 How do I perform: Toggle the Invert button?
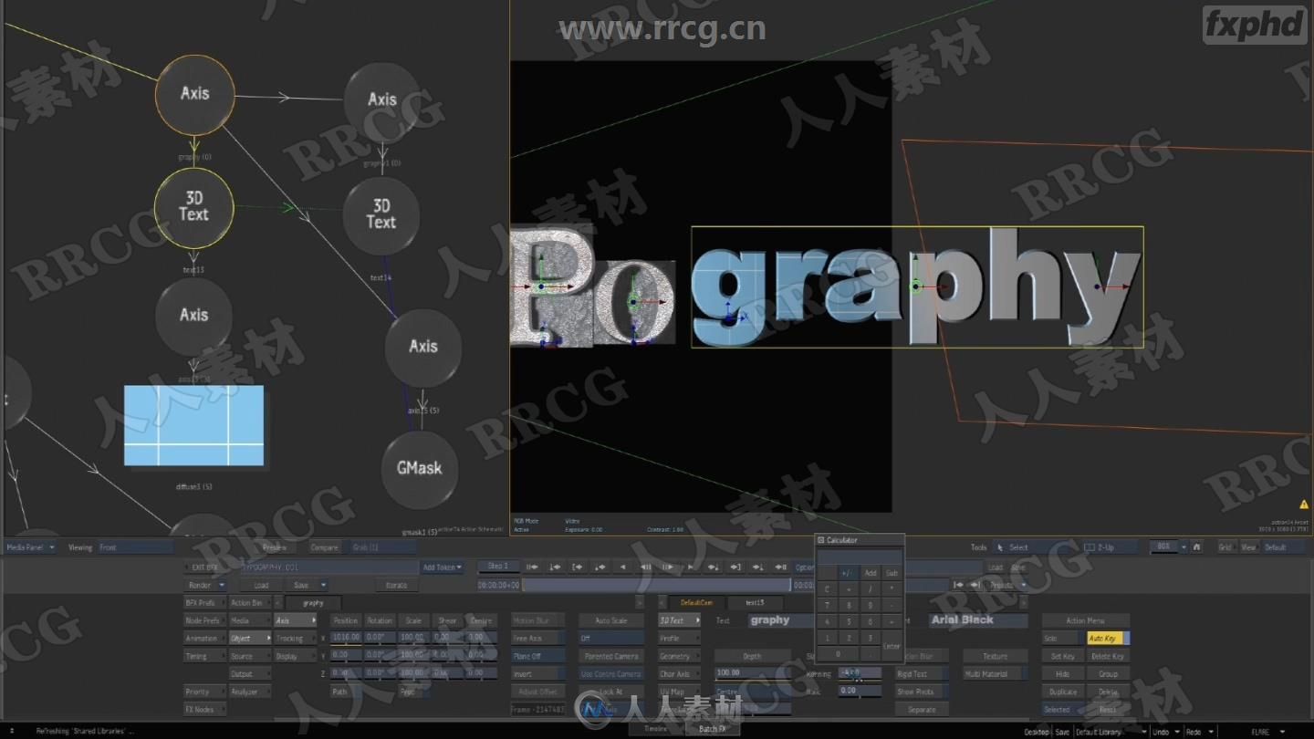538,674
